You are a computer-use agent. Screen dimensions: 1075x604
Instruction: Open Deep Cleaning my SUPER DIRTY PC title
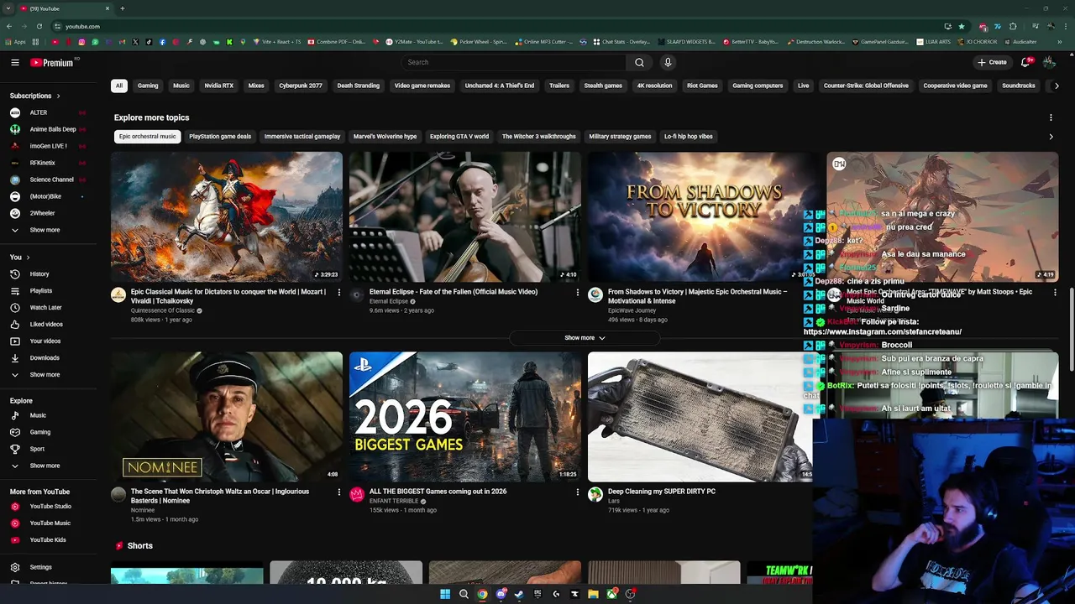point(662,492)
